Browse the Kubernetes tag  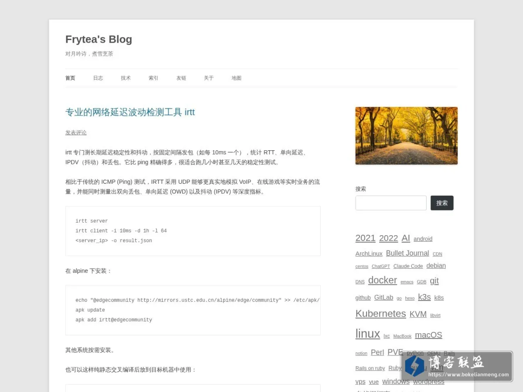(x=380, y=314)
